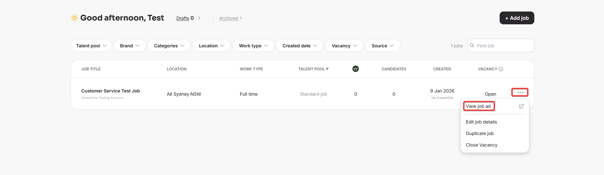Click the Open vacancy status
The image size is (604, 175).
point(490,94)
